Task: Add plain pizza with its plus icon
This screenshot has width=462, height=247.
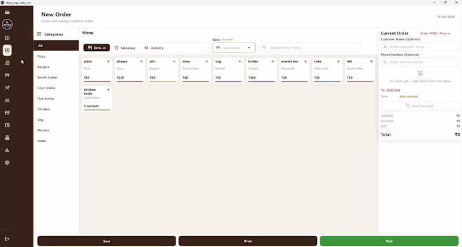Action: [x=108, y=62]
